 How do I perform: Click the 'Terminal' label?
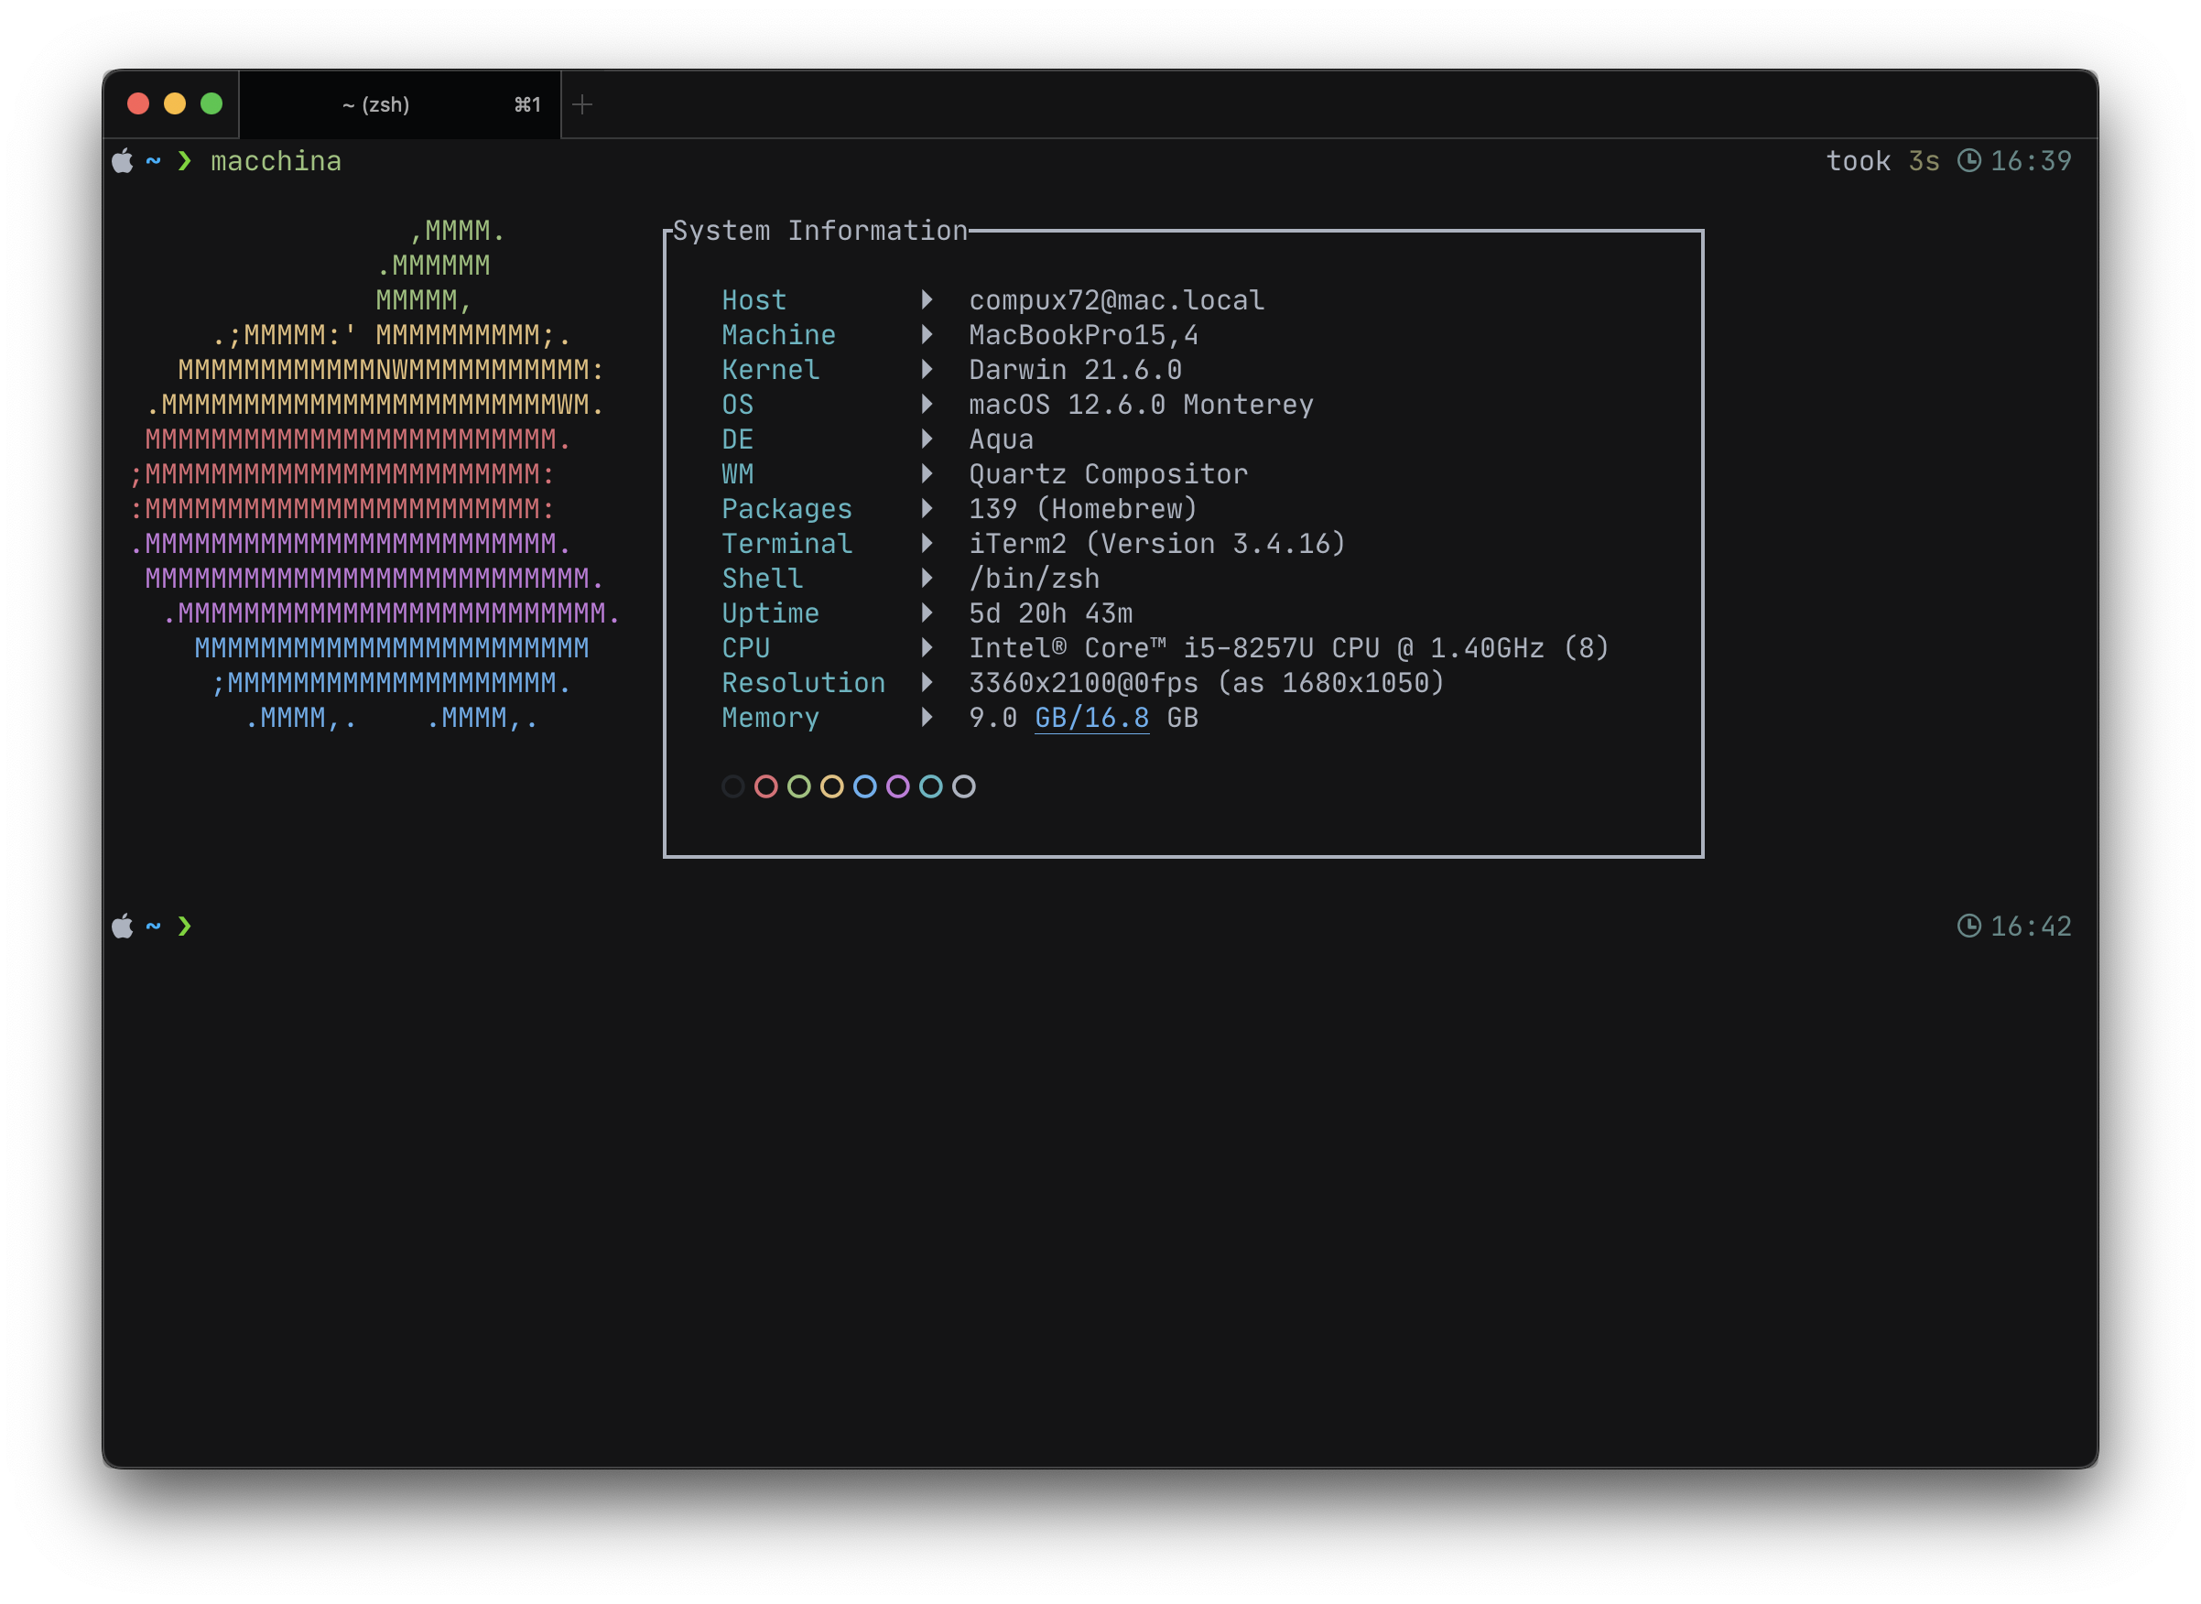(787, 544)
